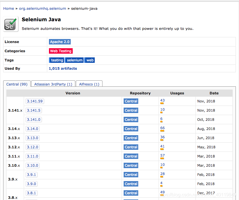Open version 3.12.0

[32, 147]
